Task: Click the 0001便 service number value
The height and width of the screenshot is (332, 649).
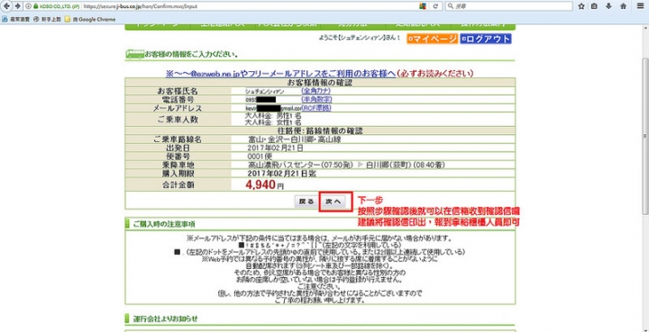Action: click(259, 156)
